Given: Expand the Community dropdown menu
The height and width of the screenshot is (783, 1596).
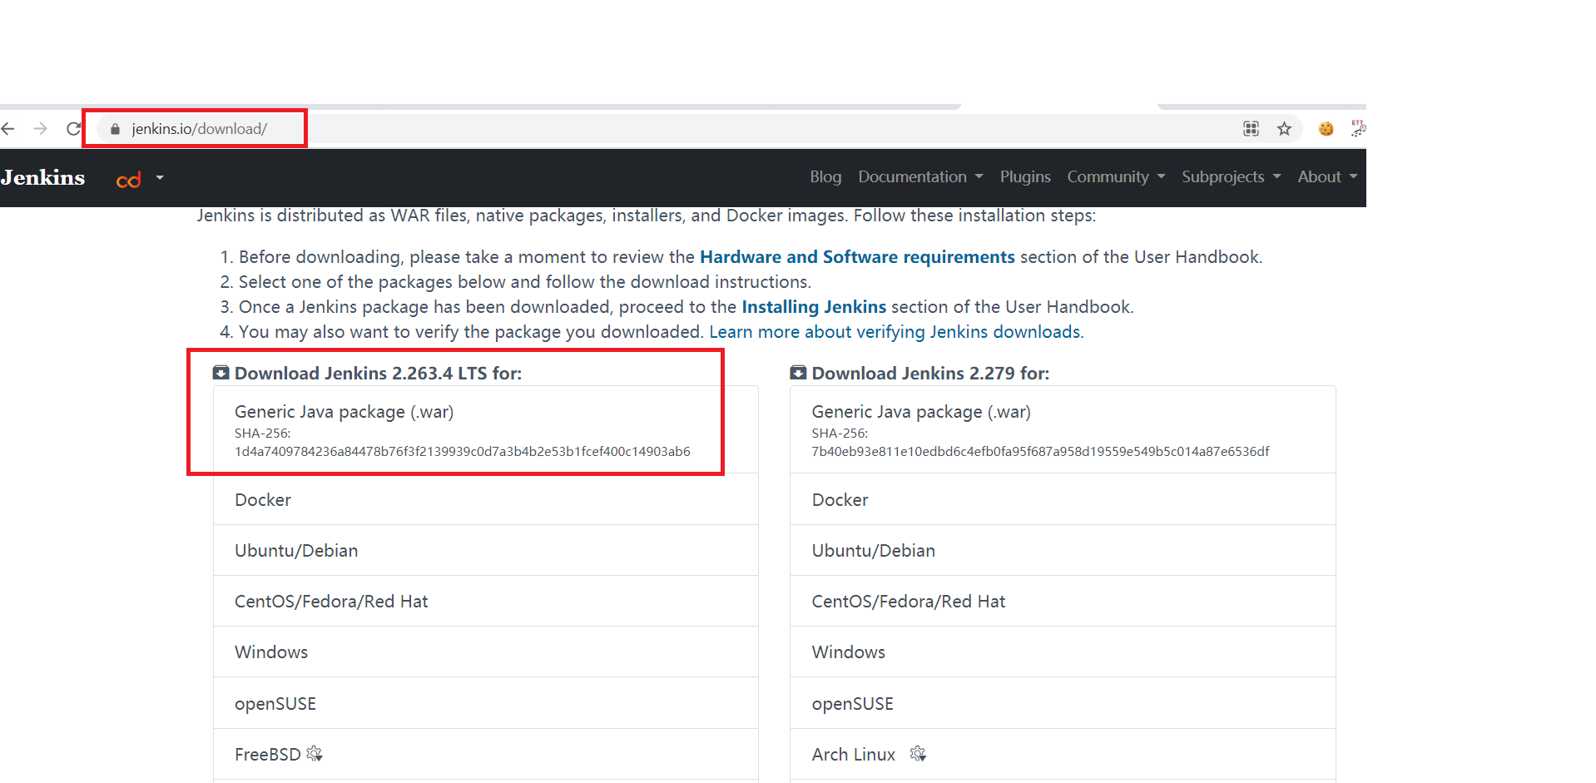Looking at the screenshot, I should (1116, 177).
